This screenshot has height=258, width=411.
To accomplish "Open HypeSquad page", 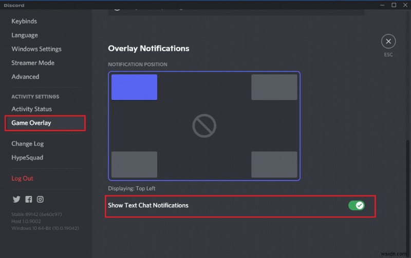I will 27,157.
